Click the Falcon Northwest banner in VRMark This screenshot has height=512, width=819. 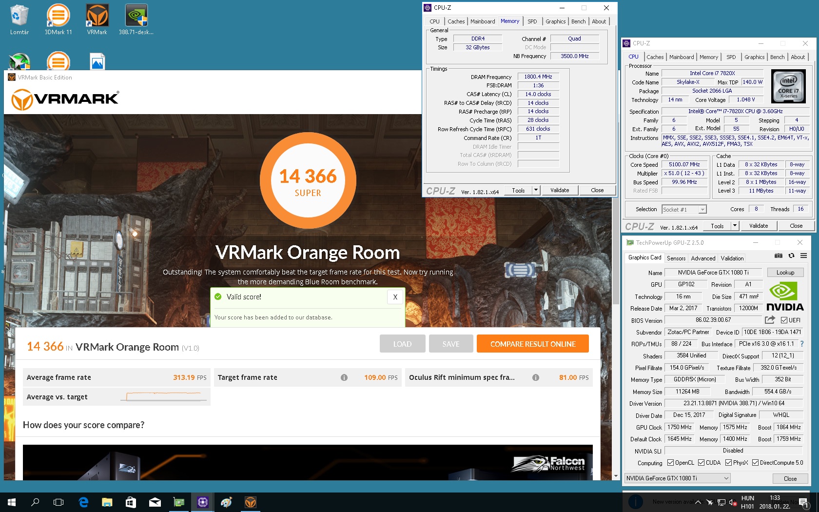(308, 462)
